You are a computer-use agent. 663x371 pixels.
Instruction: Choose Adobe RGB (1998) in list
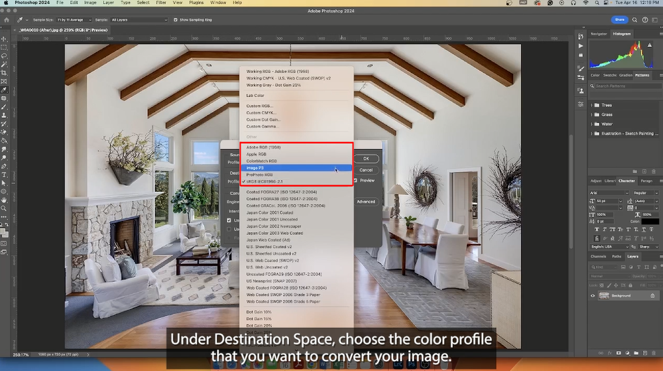(x=297, y=147)
